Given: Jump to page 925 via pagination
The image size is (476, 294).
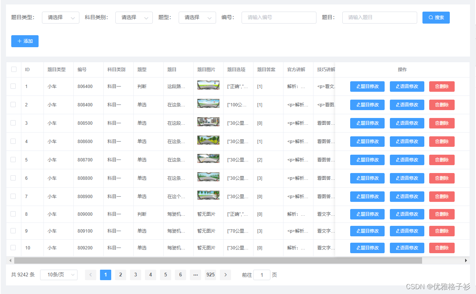Looking at the screenshot, I should pyautogui.click(x=210, y=275).
